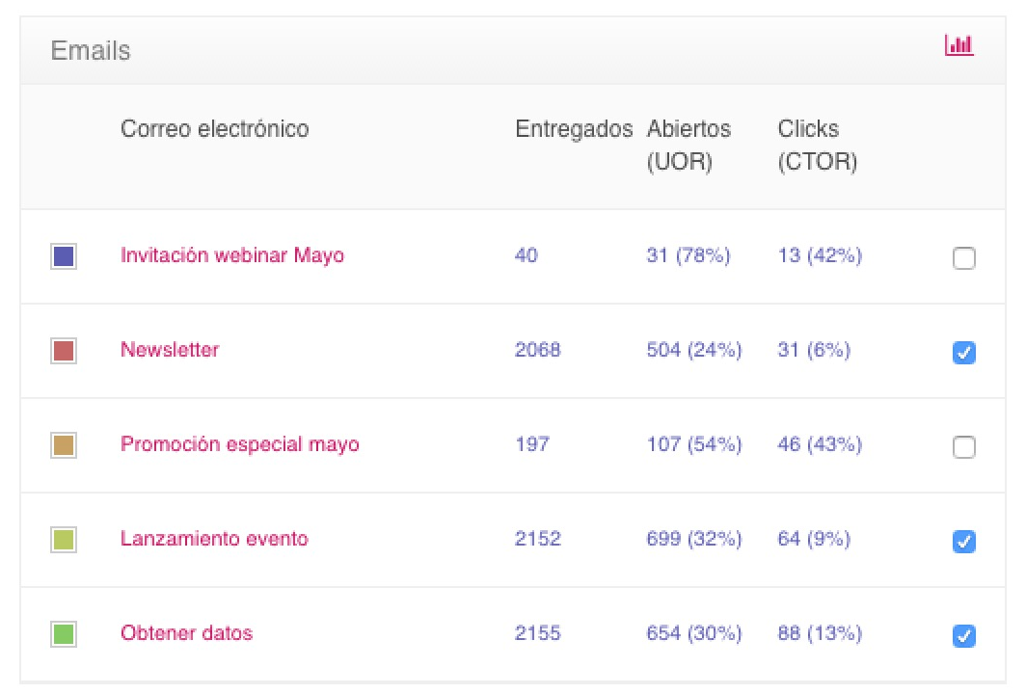1026x694 pixels.
Task: Check the Invitación webinar Mayo checkbox
Action: click(x=963, y=258)
